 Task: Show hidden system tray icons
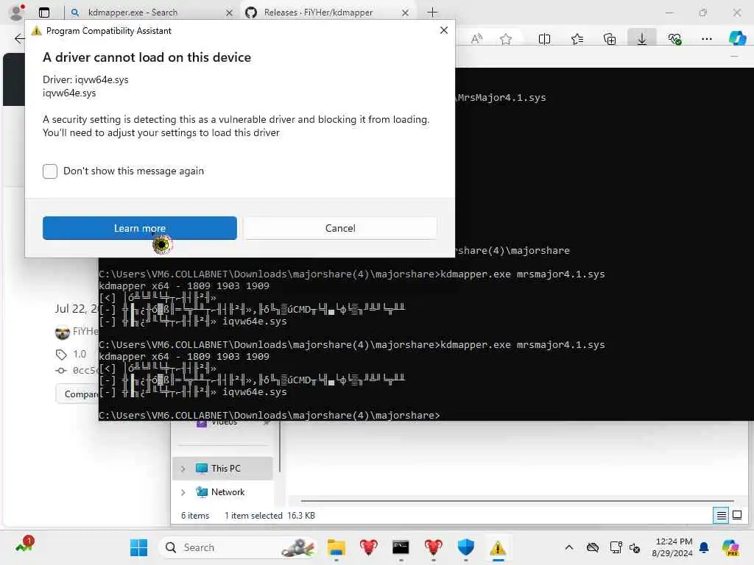569,547
